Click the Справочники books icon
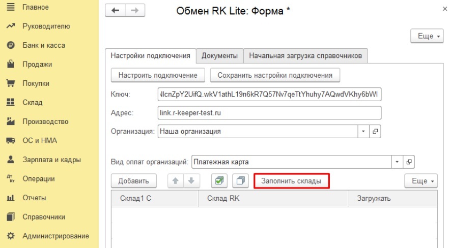The height and width of the screenshot is (248, 450). coord(11,217)
